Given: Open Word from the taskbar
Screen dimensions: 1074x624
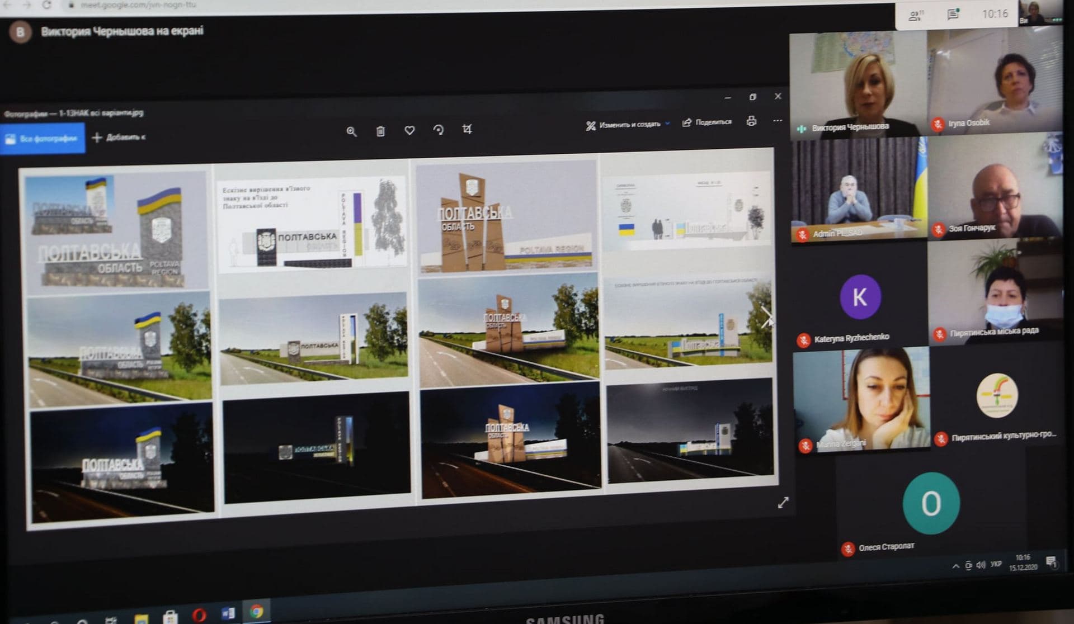Looking at the screenshot, I should click(x=228, y=613).
